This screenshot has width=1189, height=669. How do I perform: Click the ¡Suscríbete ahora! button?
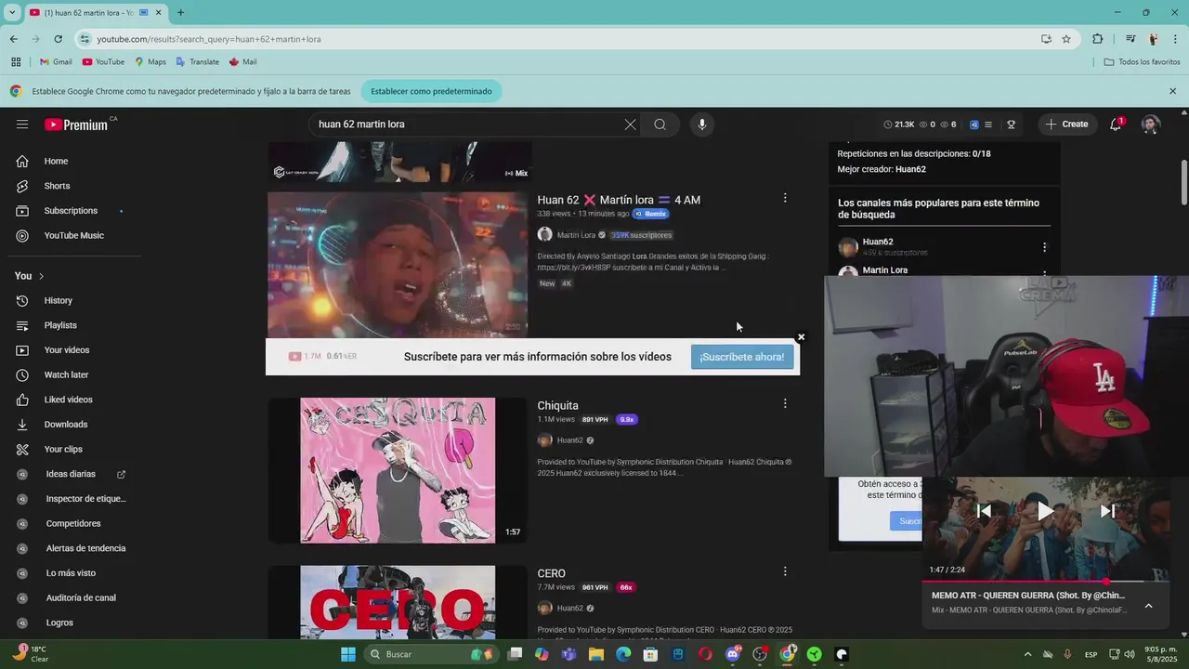click(742, 357)
